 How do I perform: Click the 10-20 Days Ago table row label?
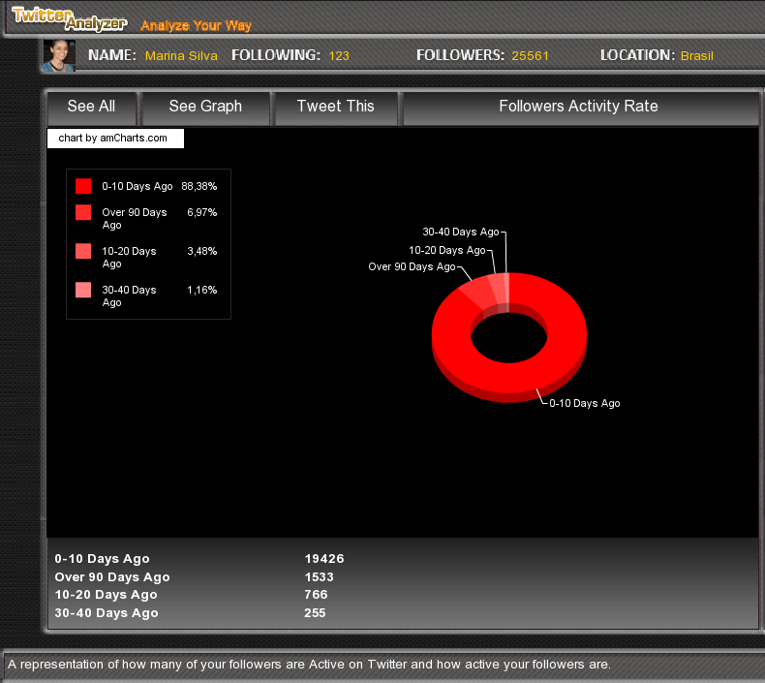(106, 595)
